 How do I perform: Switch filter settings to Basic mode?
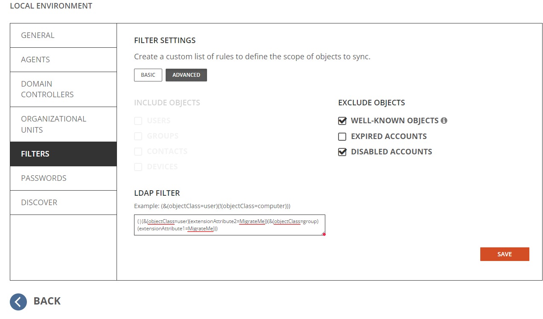click(x=148, y=75)
